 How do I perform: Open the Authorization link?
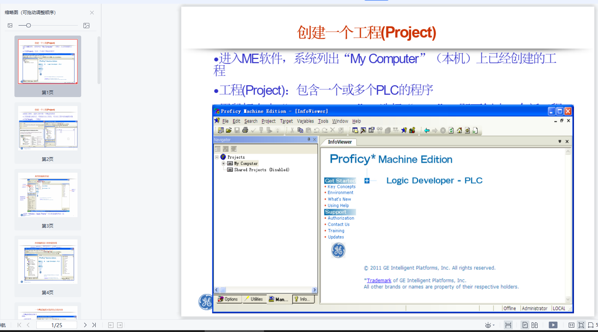point(341,218)
